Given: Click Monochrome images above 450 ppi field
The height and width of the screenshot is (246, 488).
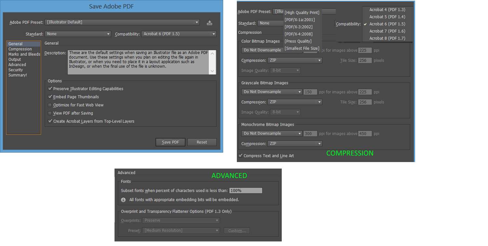Looking at the screenshot, I should (365, 133).
